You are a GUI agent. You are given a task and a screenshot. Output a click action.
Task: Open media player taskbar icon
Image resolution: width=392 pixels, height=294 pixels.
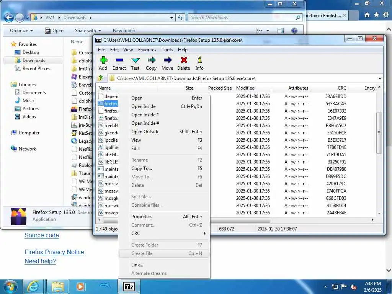80,286
